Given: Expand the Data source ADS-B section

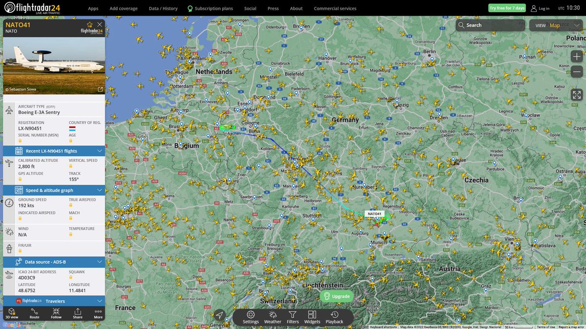Looking at the screenshot, I should (x=54, y=262).
